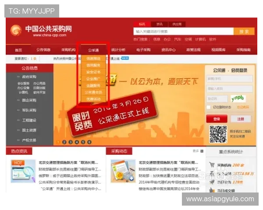Expand the 国企采购 sidebar category

(29, 100)
